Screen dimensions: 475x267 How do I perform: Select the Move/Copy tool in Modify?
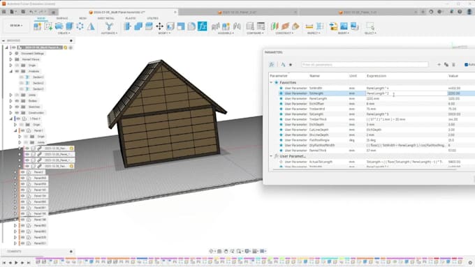(x=159, y=26)
